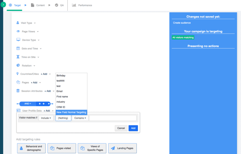Open the Pages visited targeting rule
The height and width of the screenshot is (154, 241).
(x=62, y=148)
